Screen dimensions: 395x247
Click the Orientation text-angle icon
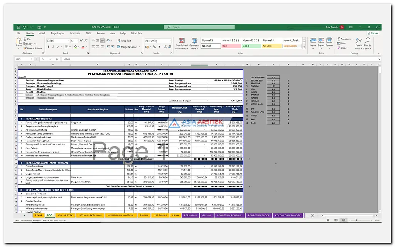[108, 41]
